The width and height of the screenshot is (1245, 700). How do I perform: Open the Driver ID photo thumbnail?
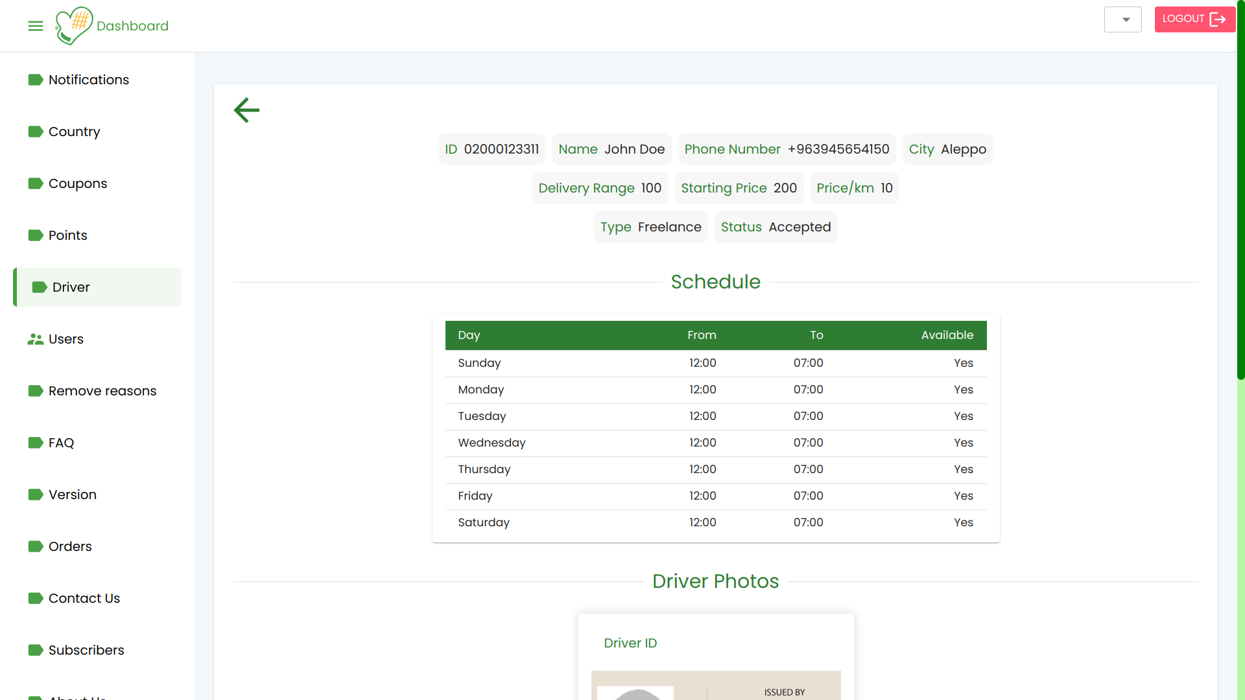coord(716,685)
